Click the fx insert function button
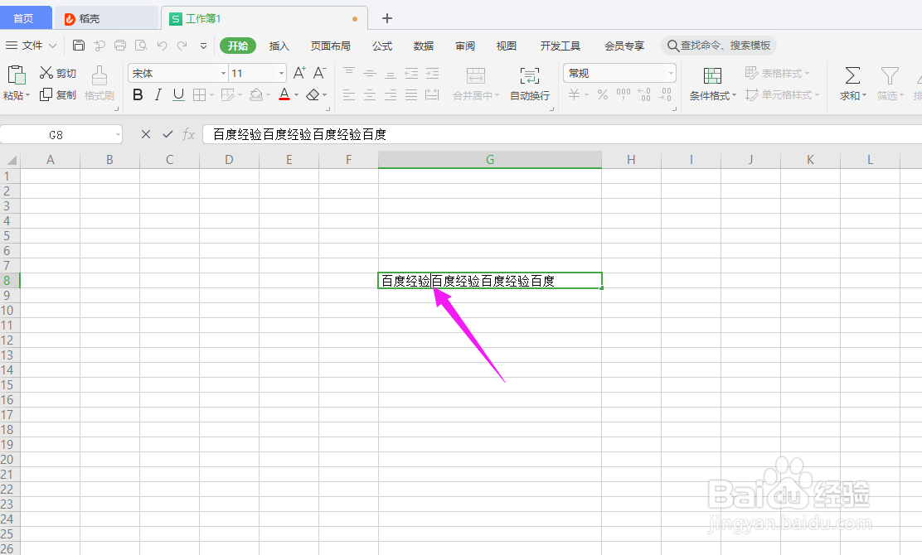The image size is (922, 555). tap(189, 134)
